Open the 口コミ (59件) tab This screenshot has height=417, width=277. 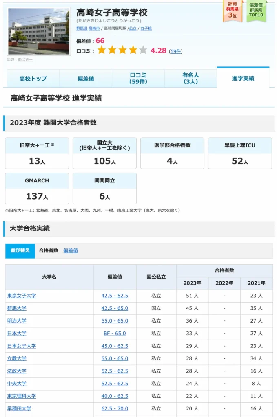tap(138, 78)
